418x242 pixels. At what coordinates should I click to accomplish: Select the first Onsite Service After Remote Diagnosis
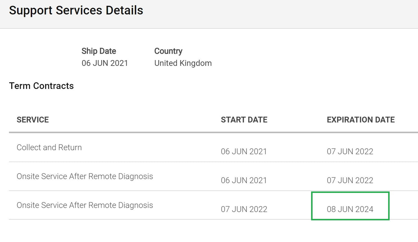click(x=85, y=176)
